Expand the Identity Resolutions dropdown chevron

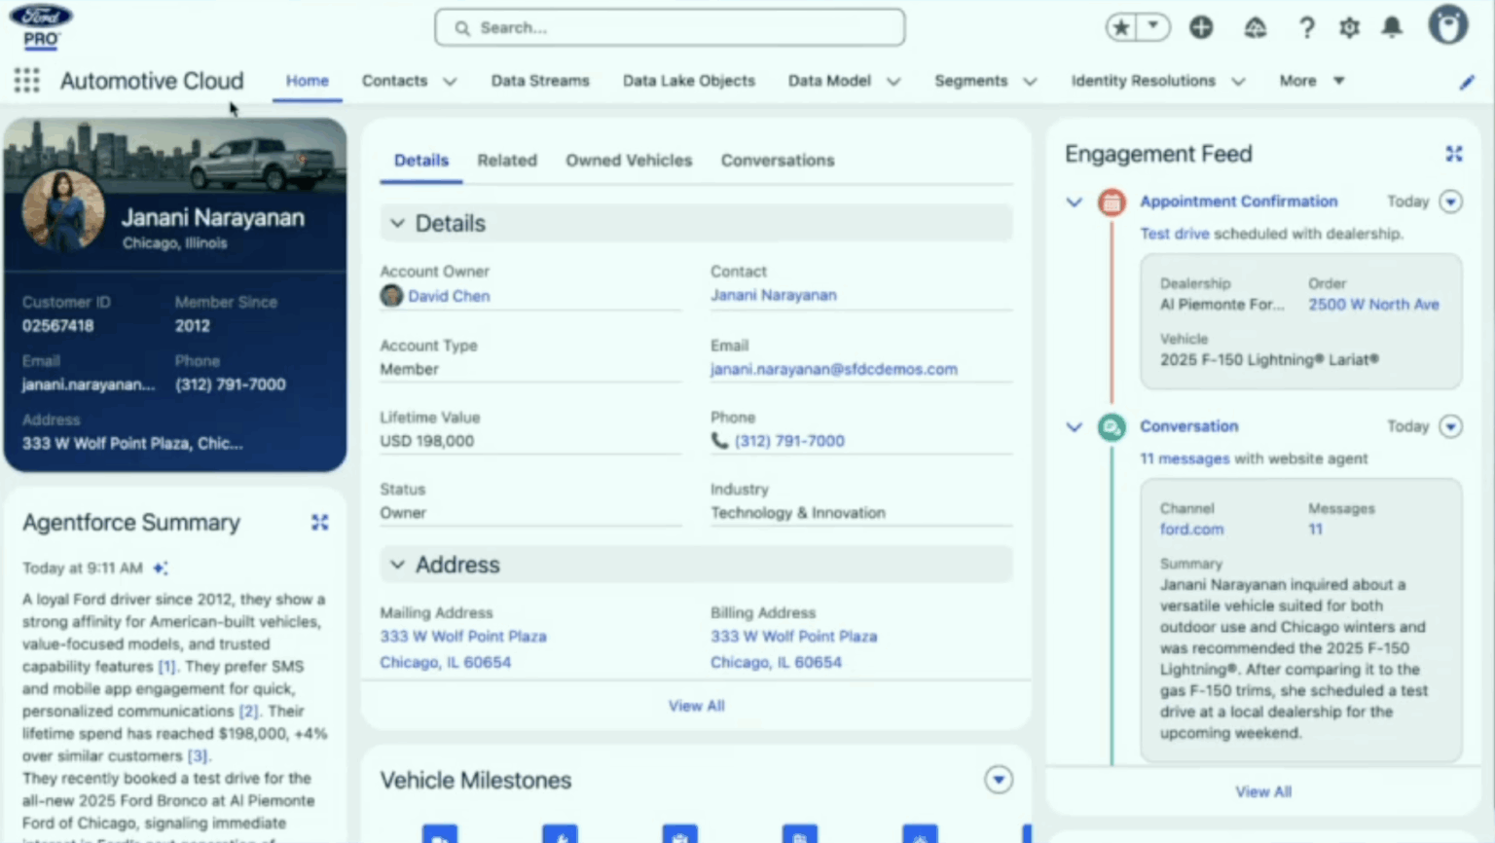[x=1238, y=82]
